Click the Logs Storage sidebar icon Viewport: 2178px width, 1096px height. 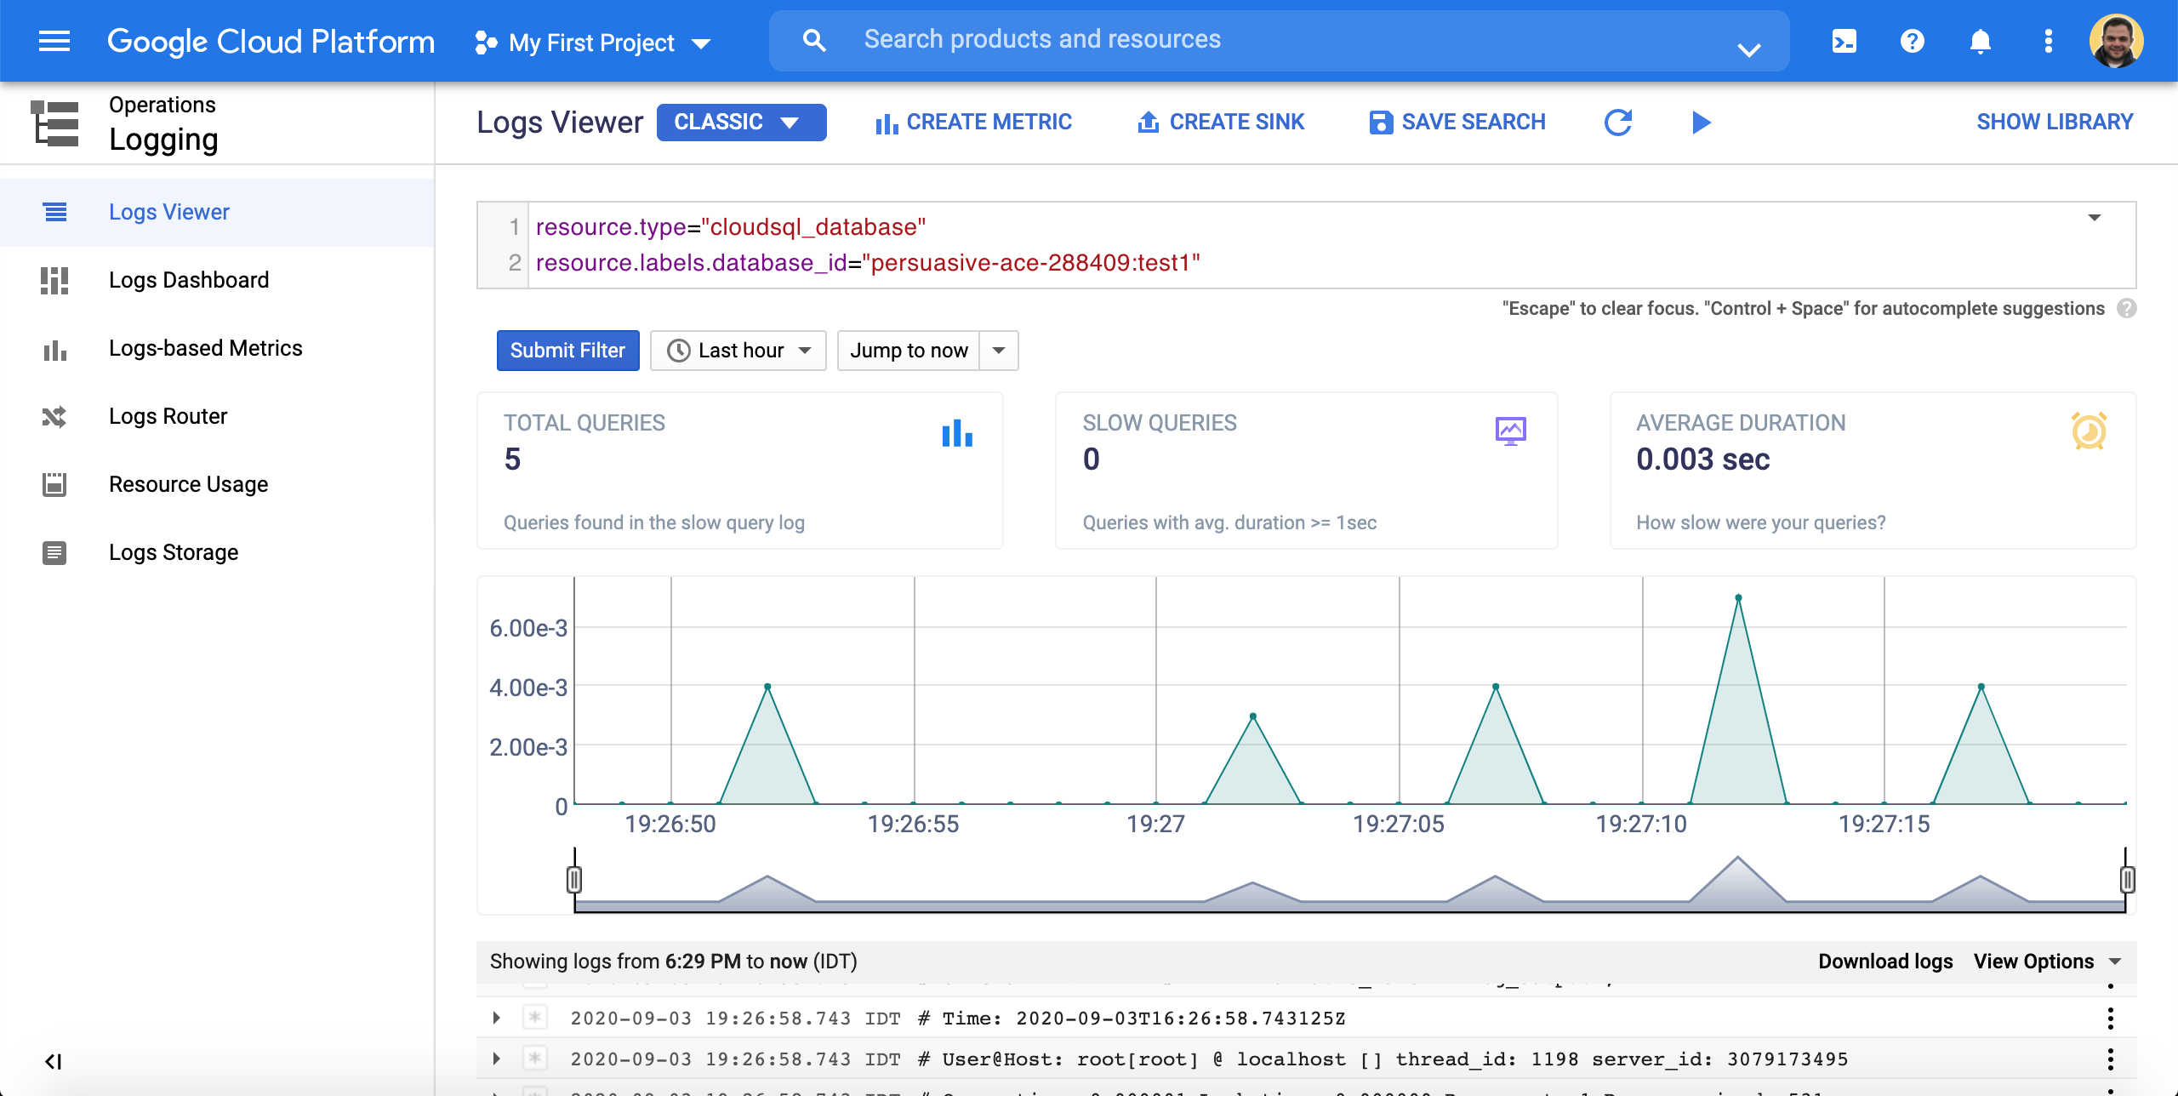54,552
